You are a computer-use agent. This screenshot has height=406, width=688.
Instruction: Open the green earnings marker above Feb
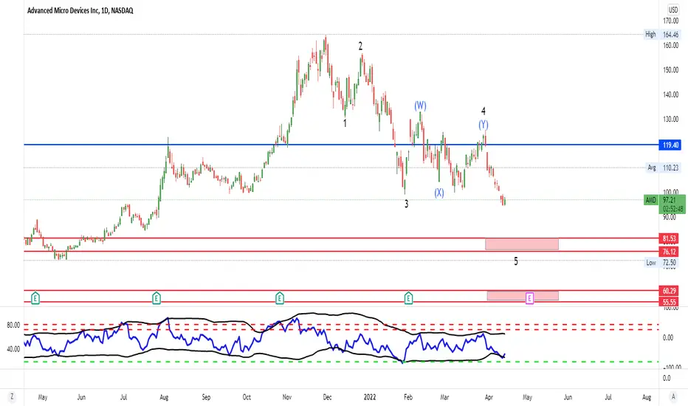pos(408,298)
